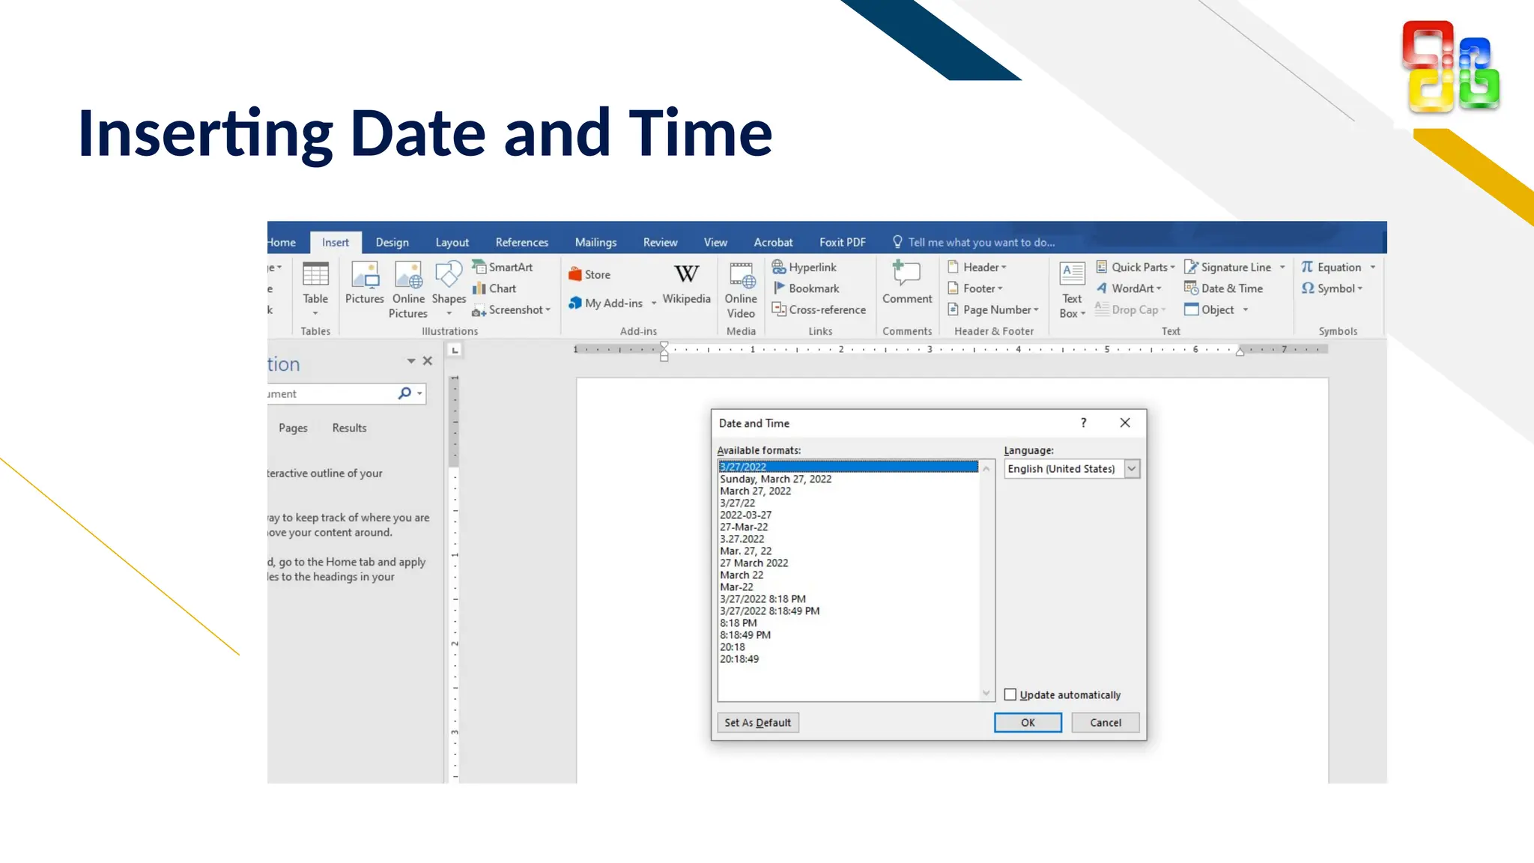Enable Update automatically checkbox
This screenshot has height=863, width=1534.
[x=1010, y=694]
